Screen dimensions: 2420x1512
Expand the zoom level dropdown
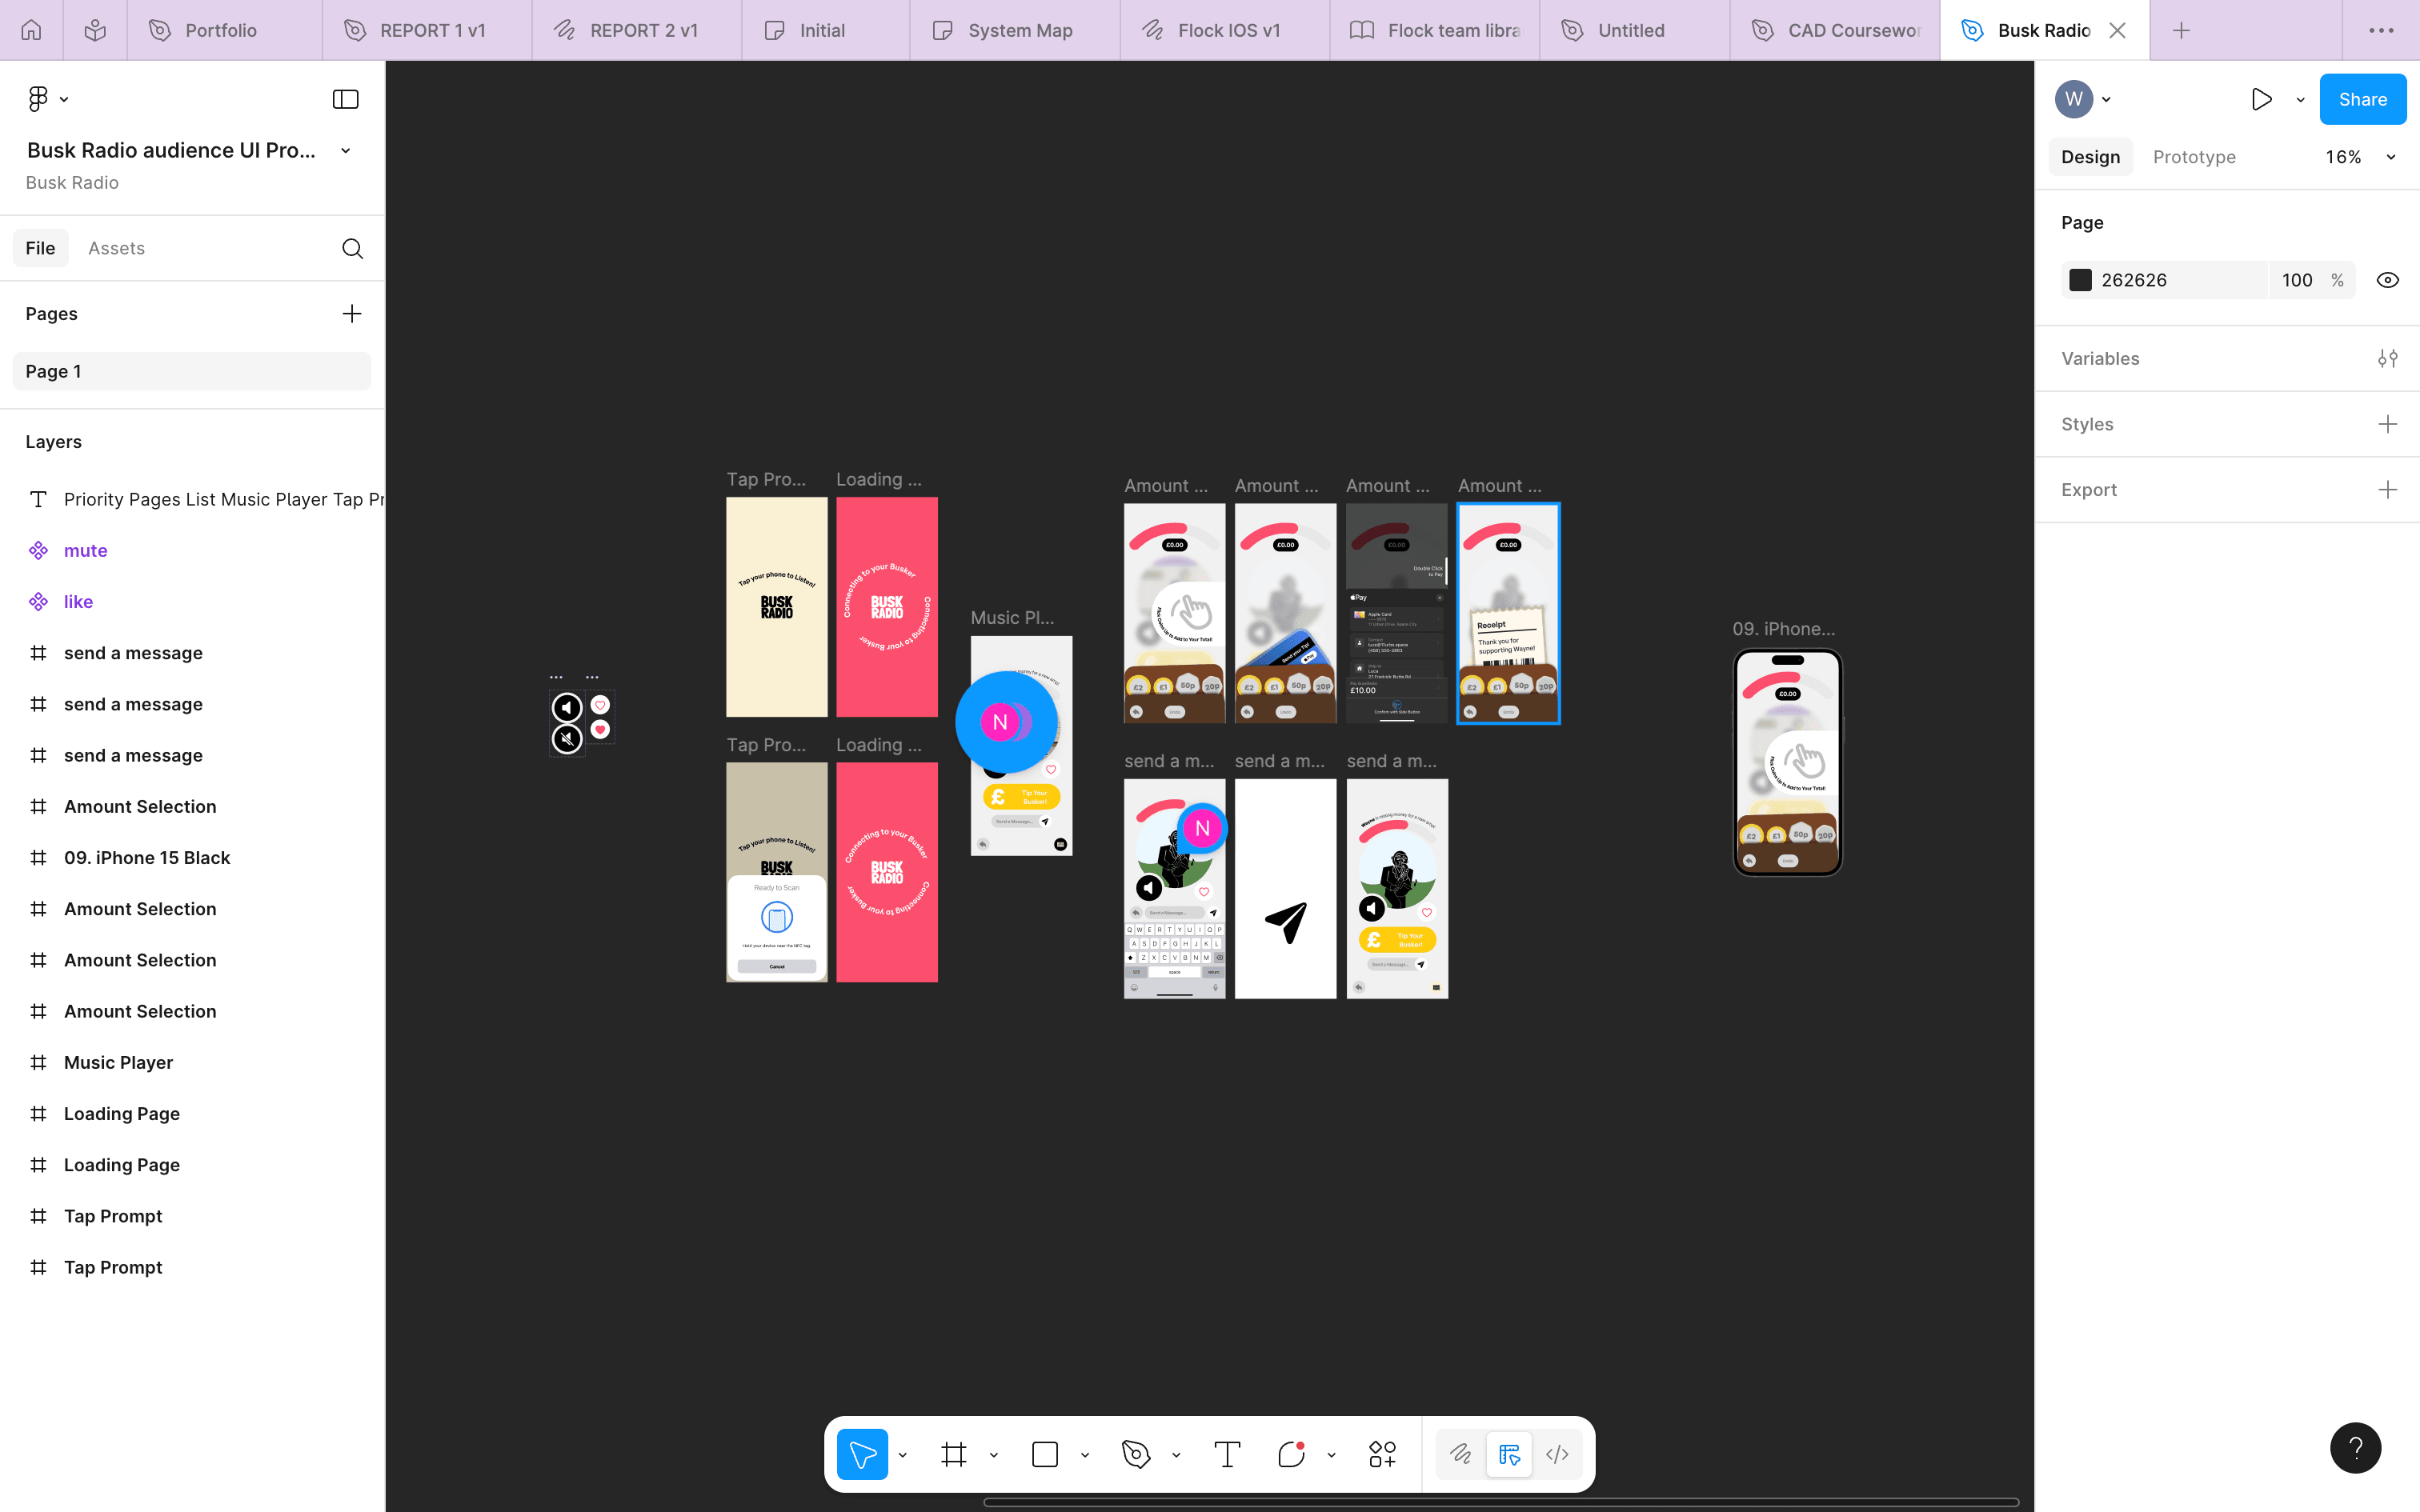[2390, 157]
